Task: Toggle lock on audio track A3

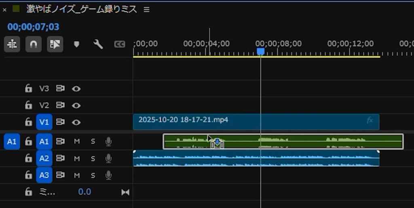Action: (28, 175)
